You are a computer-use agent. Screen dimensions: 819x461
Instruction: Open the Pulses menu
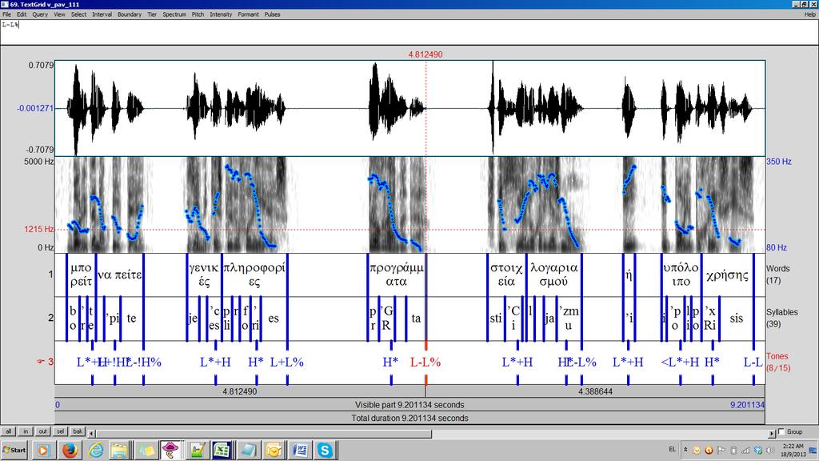tap(272, 14)
